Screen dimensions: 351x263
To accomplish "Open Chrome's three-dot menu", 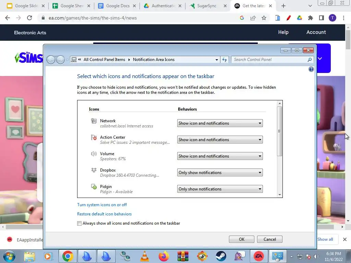I will point(343,18).
